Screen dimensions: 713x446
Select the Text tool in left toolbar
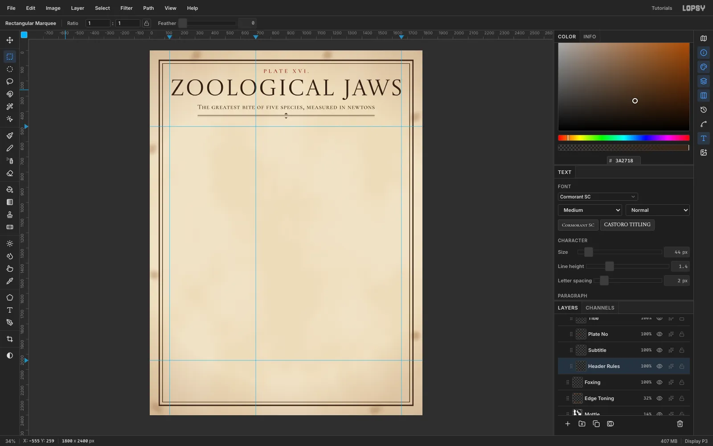pyautogui.click(x=10, y=310)
